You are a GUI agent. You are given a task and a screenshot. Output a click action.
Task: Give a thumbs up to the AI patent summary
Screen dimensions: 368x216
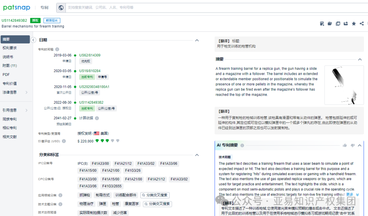point(345,145)
